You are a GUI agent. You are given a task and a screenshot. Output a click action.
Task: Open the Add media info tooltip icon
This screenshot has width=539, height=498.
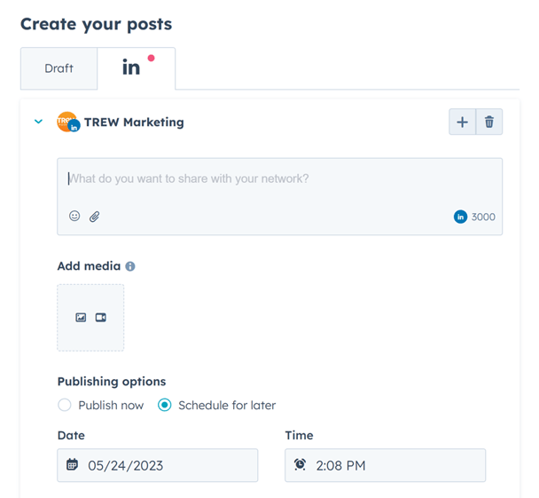tap(130, 266)
